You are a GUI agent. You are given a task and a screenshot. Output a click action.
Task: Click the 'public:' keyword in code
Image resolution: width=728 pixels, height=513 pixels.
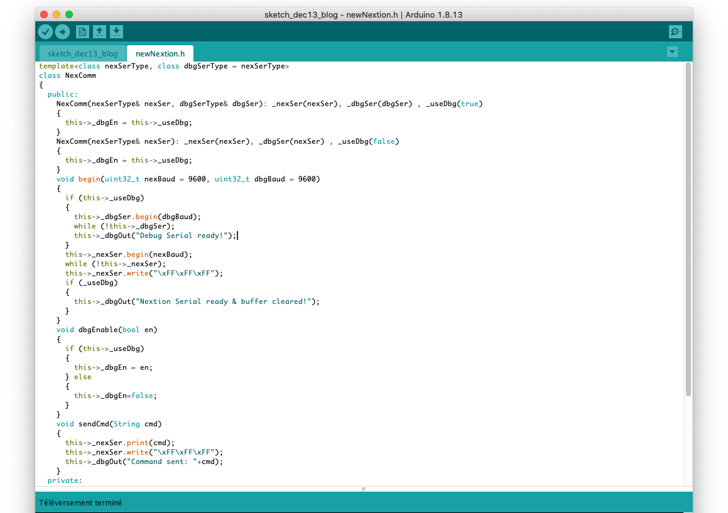pyautogui.click(x=63, y=94)
